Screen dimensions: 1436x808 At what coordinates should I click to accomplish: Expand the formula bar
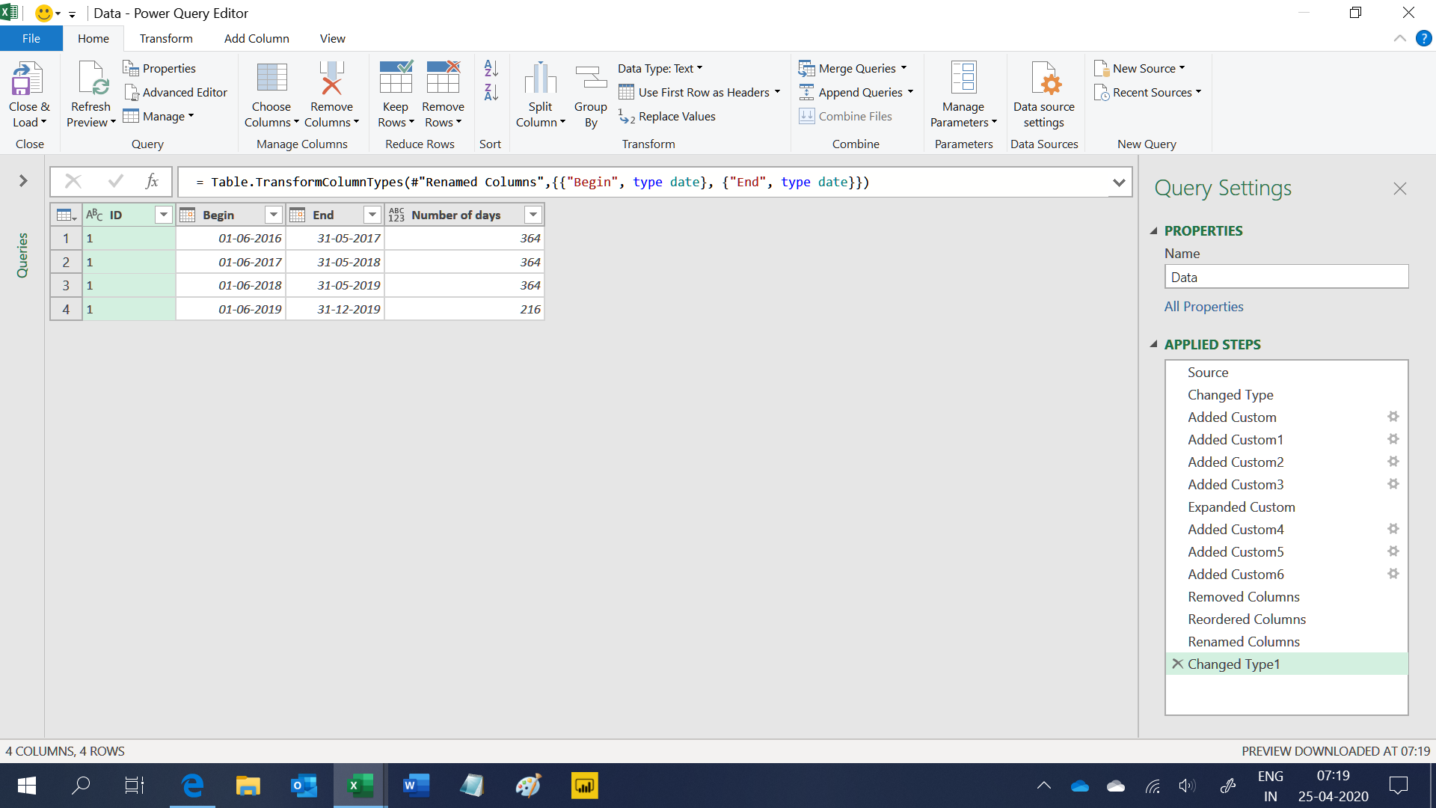pos(1119,182)
